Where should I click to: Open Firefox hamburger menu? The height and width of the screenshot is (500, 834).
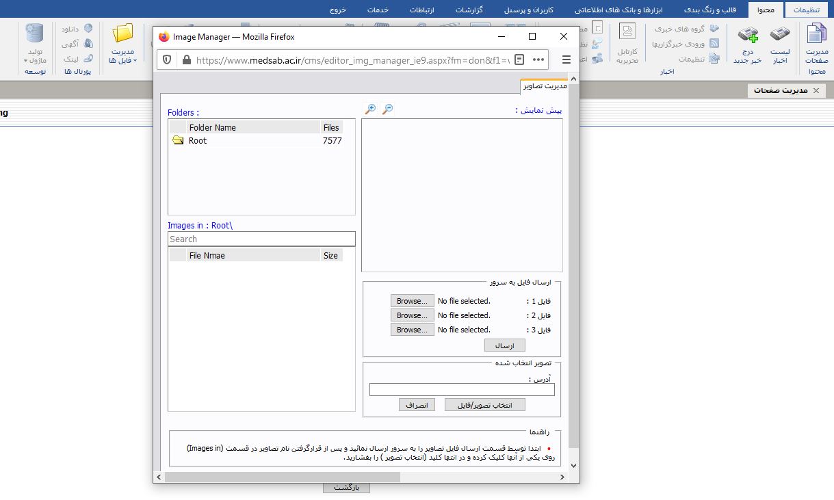pos(566,60)
